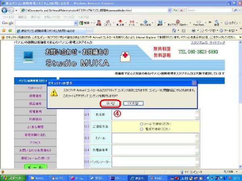Click the Google toolbar メール (Gmail) icon
242x181 pixels.
tap(131, 23)
